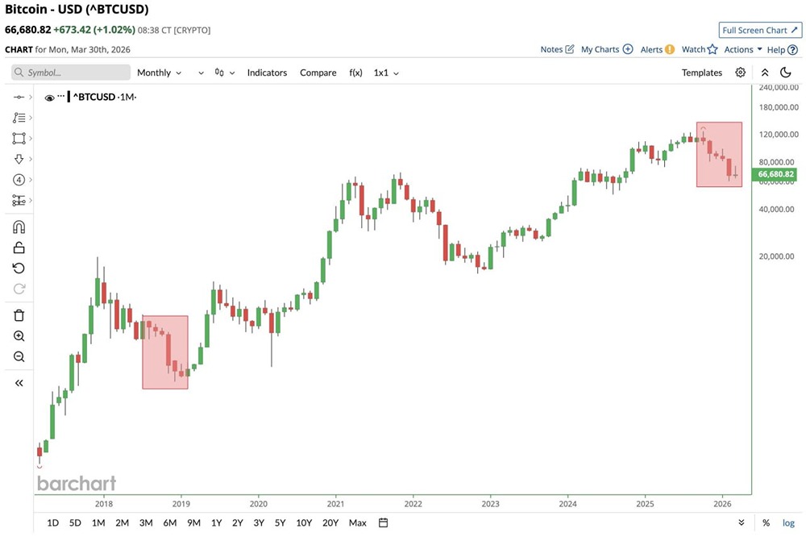Screen dimensions: 806x537
Task: Select the 5Y time range
Action: click(x=280, y=522)
